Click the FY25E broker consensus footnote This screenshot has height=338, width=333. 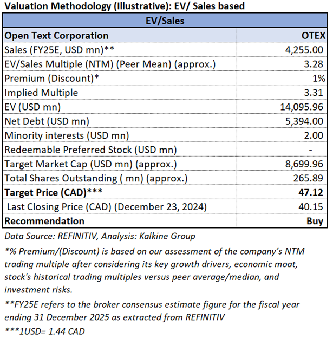click(x=152, y=311)
